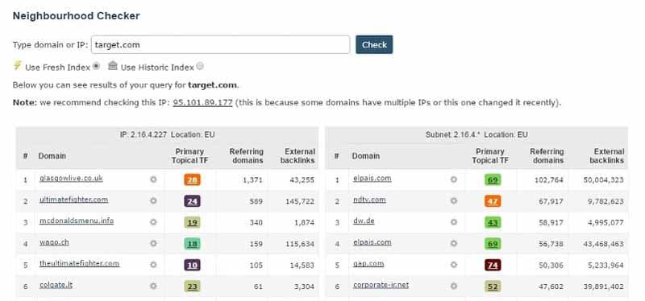Click the purple 24 TF badge for ultimatefighter.com
The image size is (645, 301).
point(192,201)
